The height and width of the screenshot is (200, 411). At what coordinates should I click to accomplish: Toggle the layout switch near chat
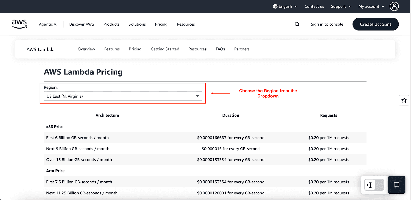click(374, 185)
